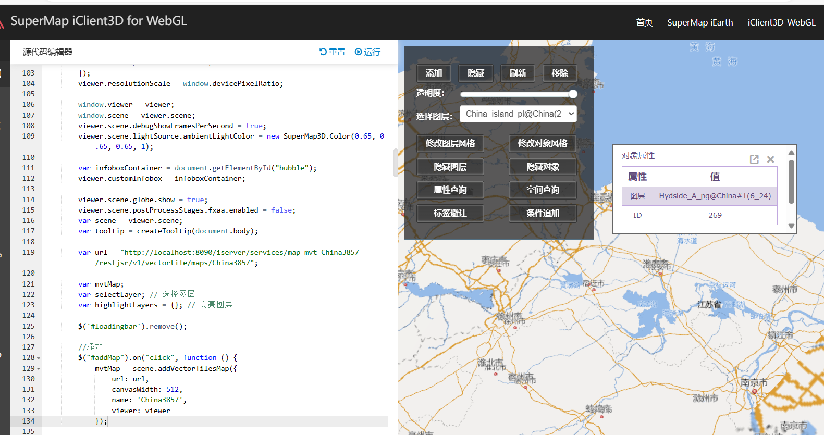Click the 属性 column header
Image resolution: width=824 pixels, height=435 pixels.
[637, 177]
